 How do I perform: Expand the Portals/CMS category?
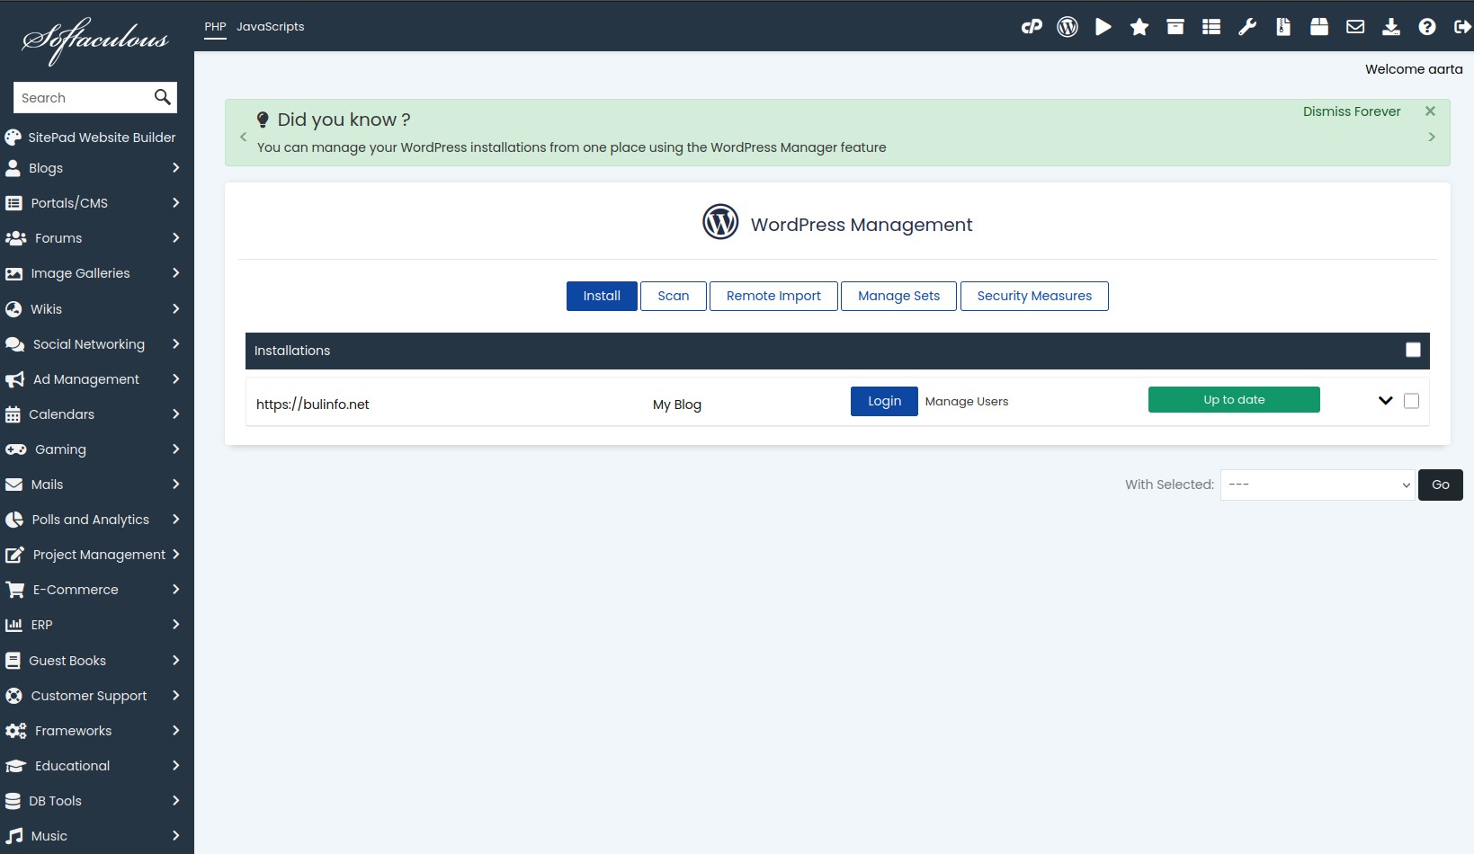point(176,203)
